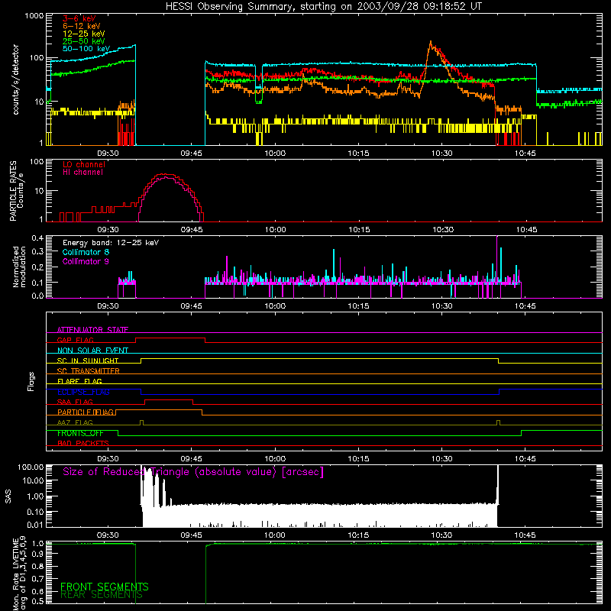Click the HI channel legend label
This screenshot has width=611, height=611.
point(82,173)
